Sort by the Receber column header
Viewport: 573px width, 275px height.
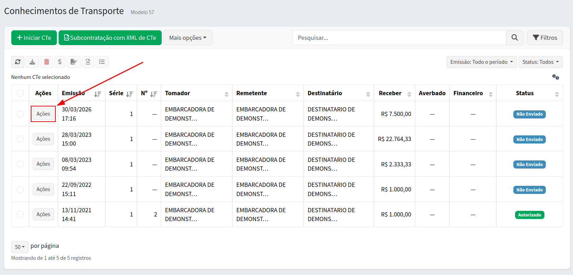point(394,93)
